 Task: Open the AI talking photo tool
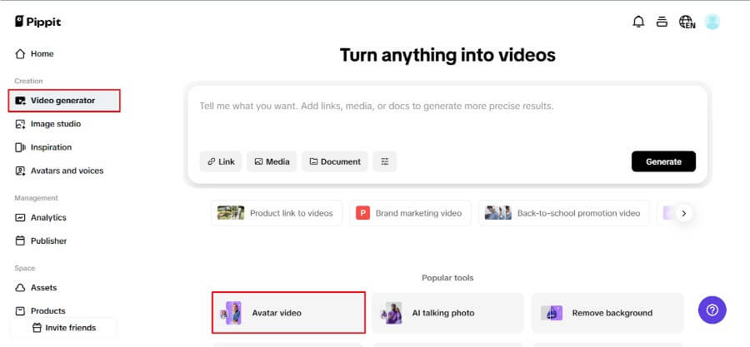[447, 313]
